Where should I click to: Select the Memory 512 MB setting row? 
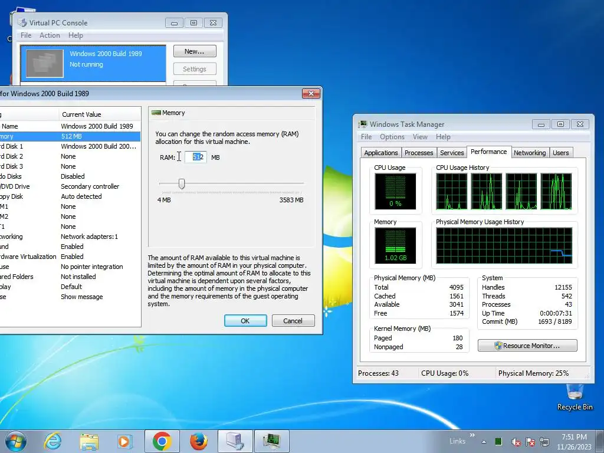click(70, 136)
